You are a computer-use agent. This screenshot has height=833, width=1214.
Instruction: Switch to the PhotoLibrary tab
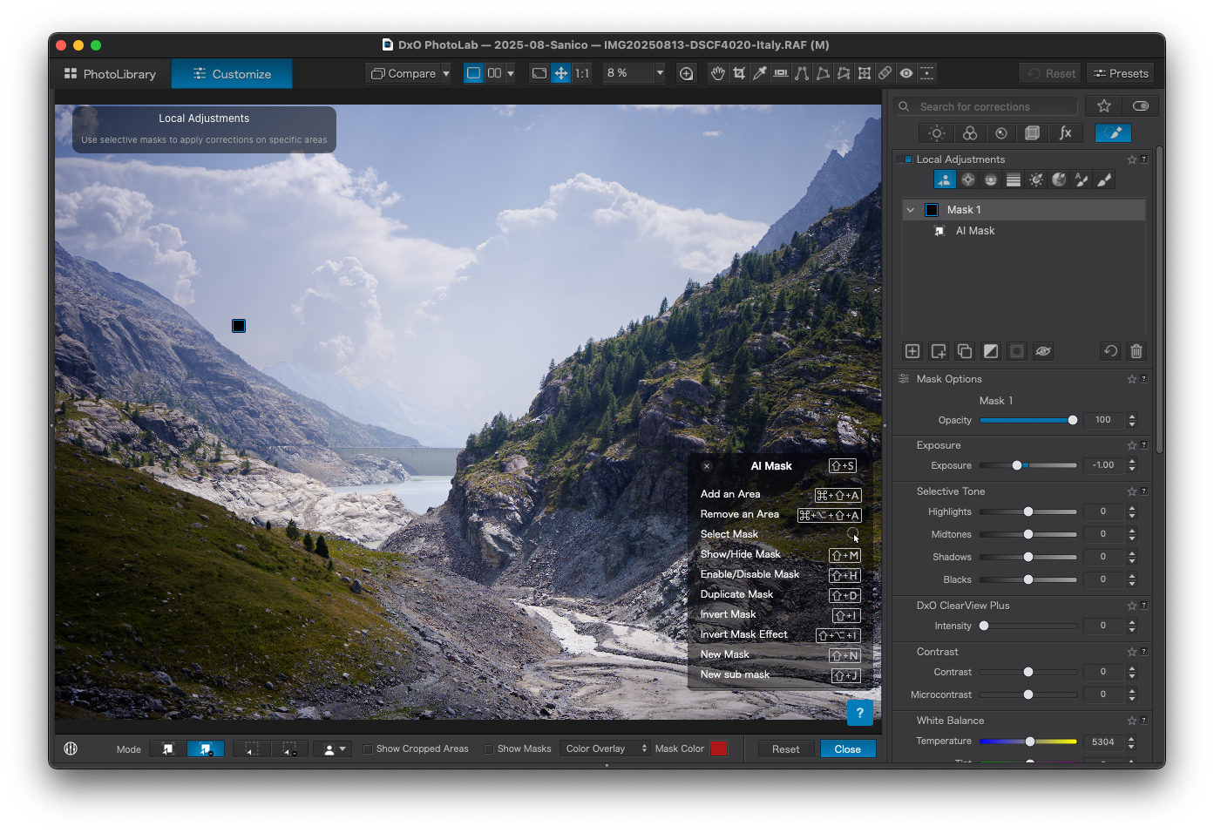coord(110,74)
